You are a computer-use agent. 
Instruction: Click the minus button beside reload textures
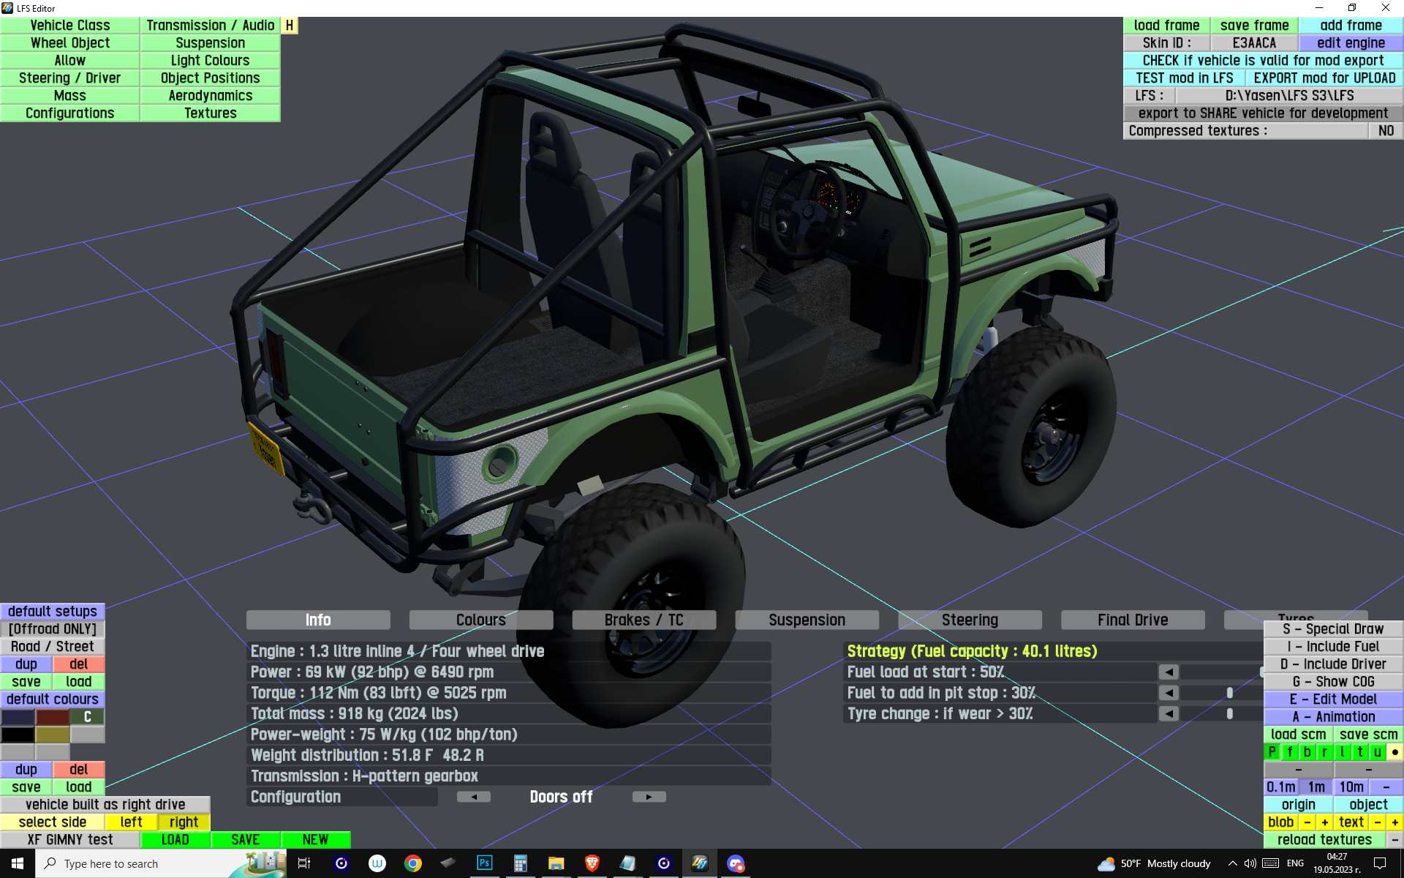[1395, 840]
